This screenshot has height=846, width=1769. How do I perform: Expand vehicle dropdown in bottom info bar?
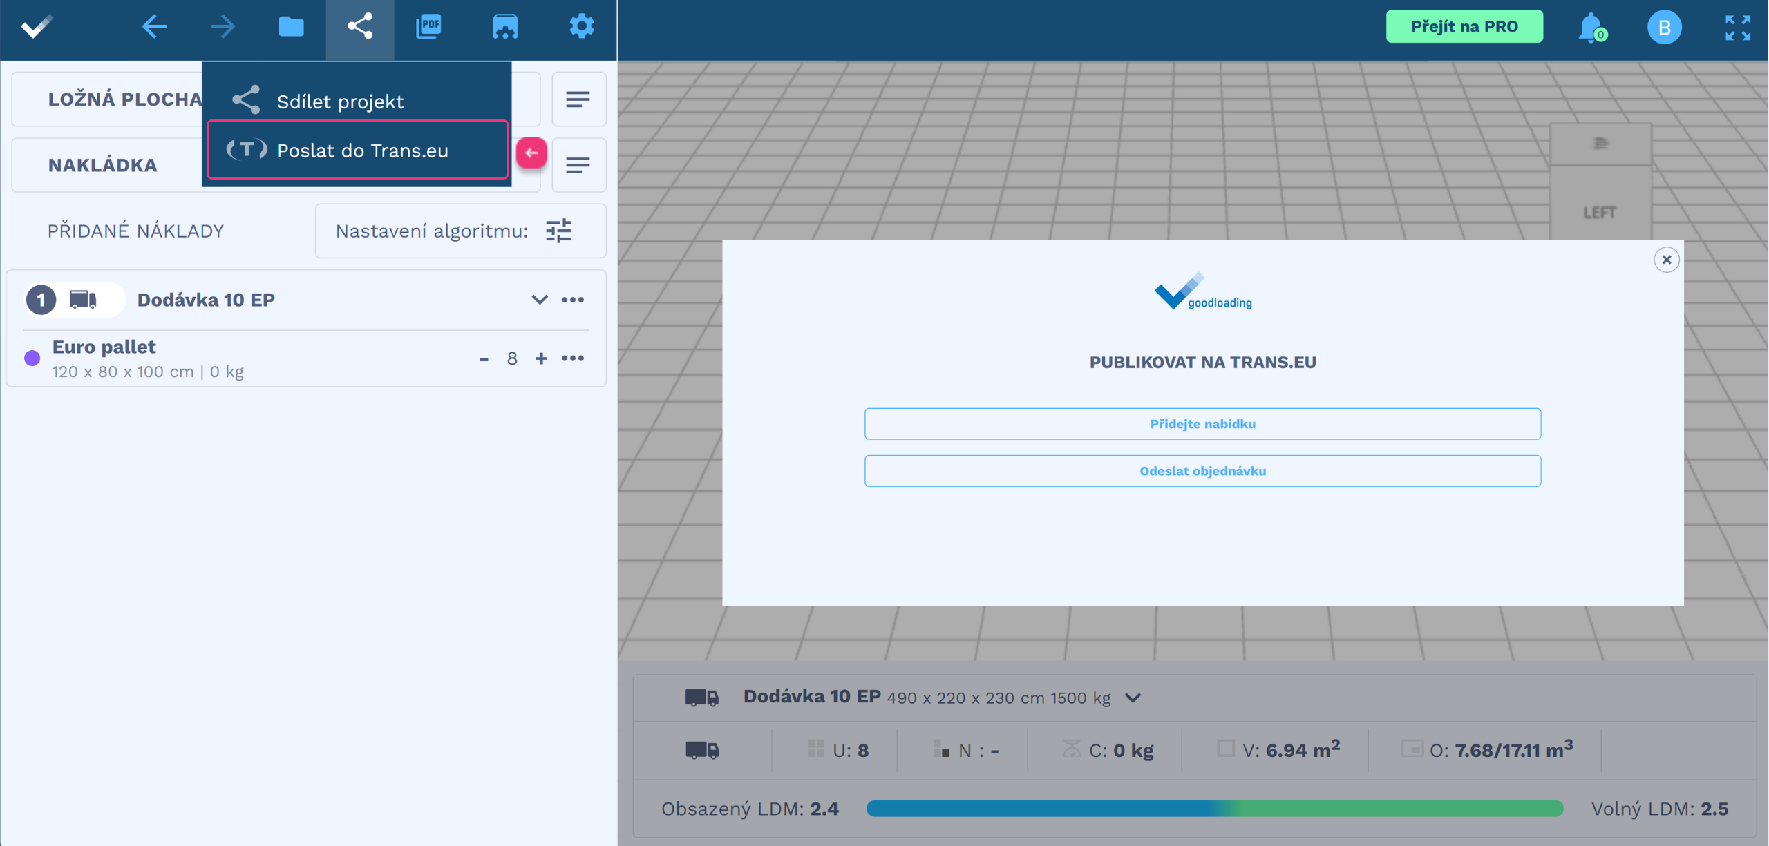click(1133, 698)
